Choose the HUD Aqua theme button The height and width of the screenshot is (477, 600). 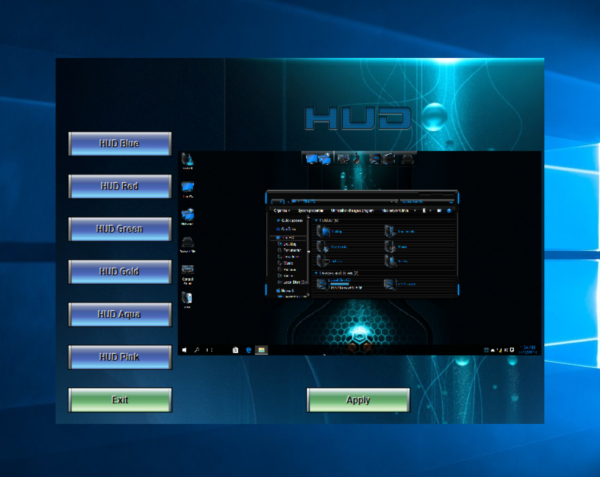point(120,315)
